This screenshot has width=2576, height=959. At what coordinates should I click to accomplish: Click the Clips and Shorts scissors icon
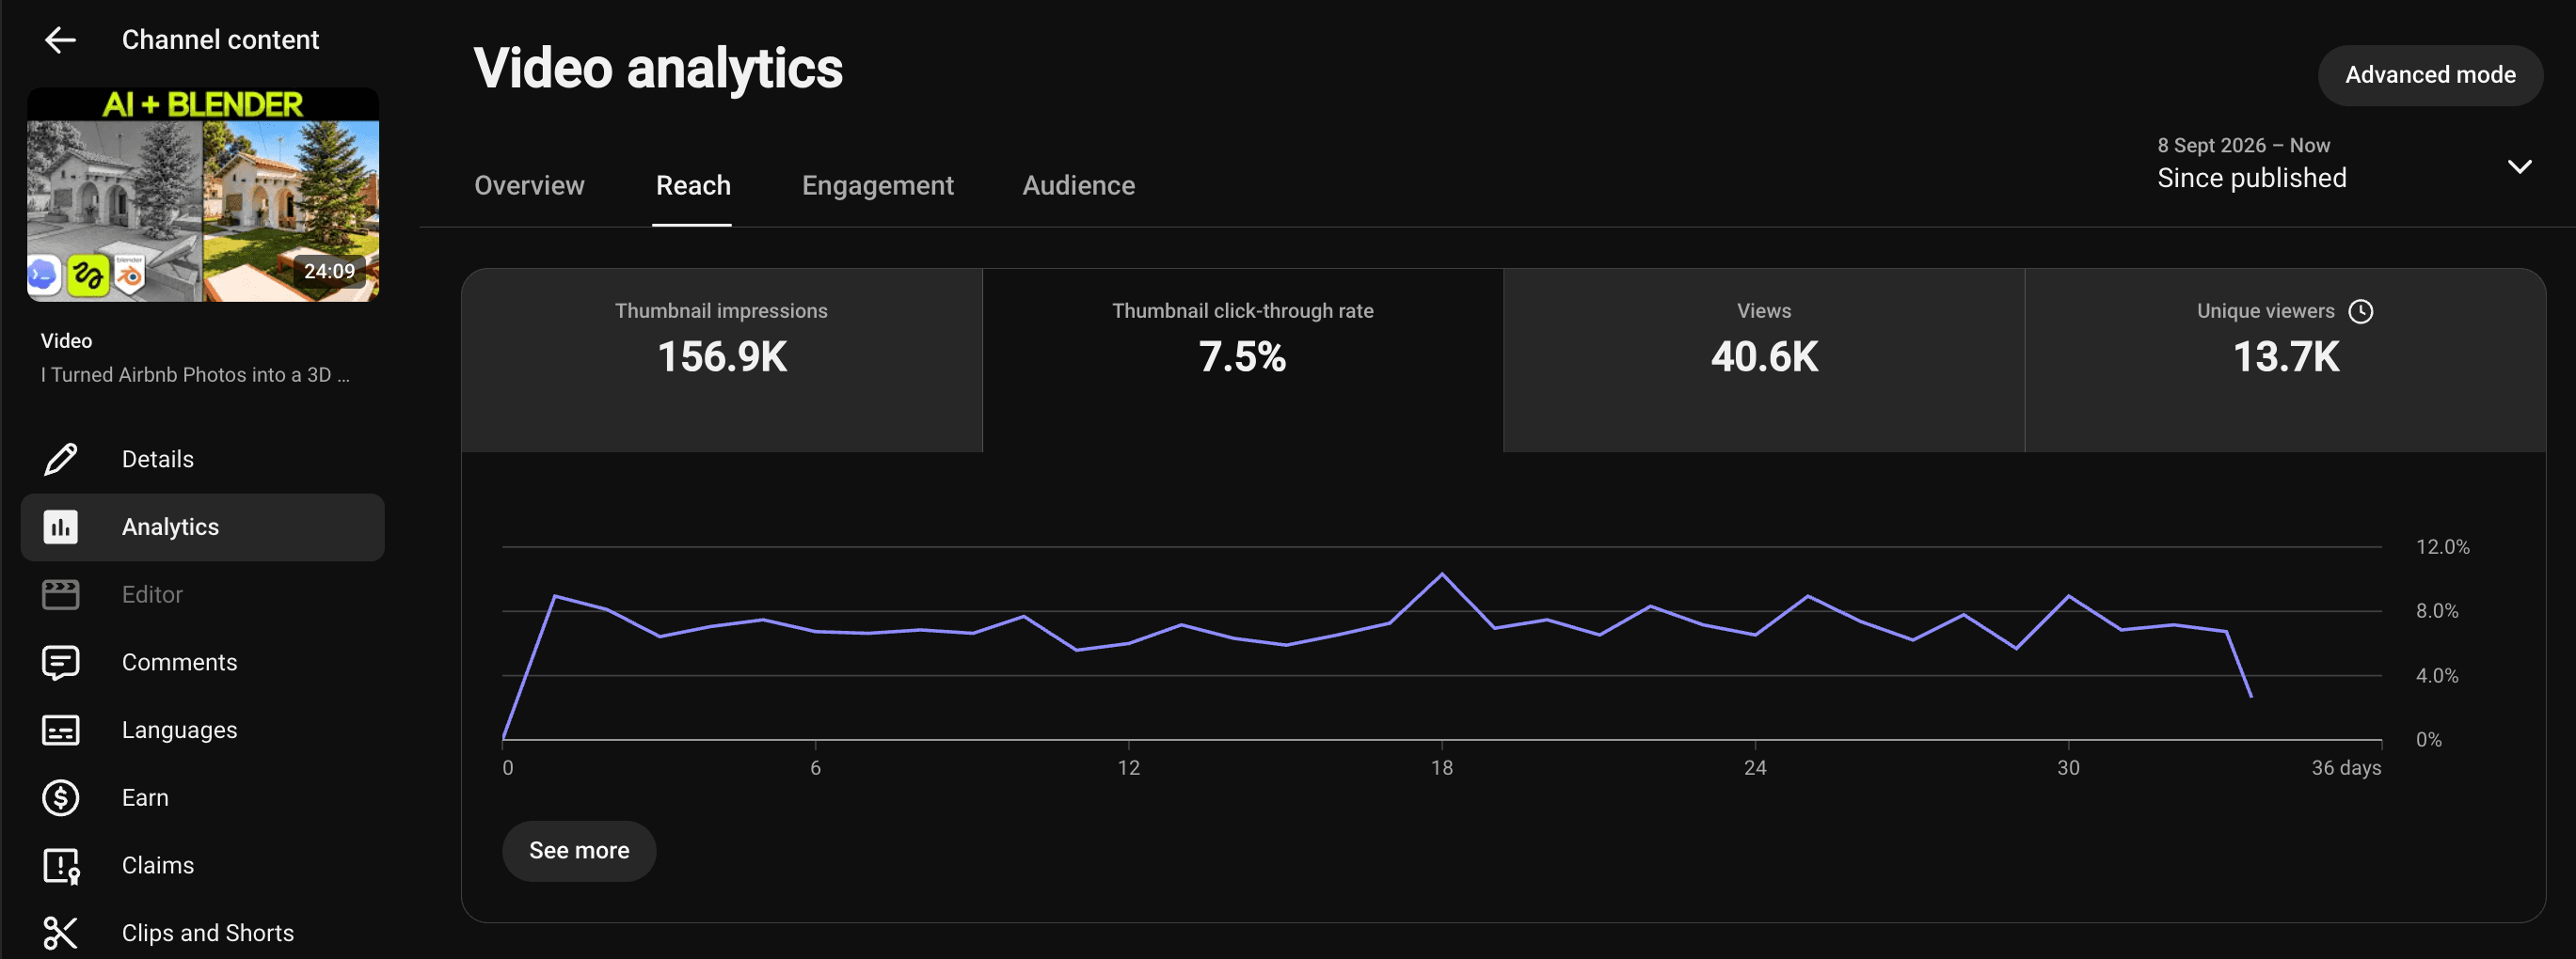coord(61,933)
